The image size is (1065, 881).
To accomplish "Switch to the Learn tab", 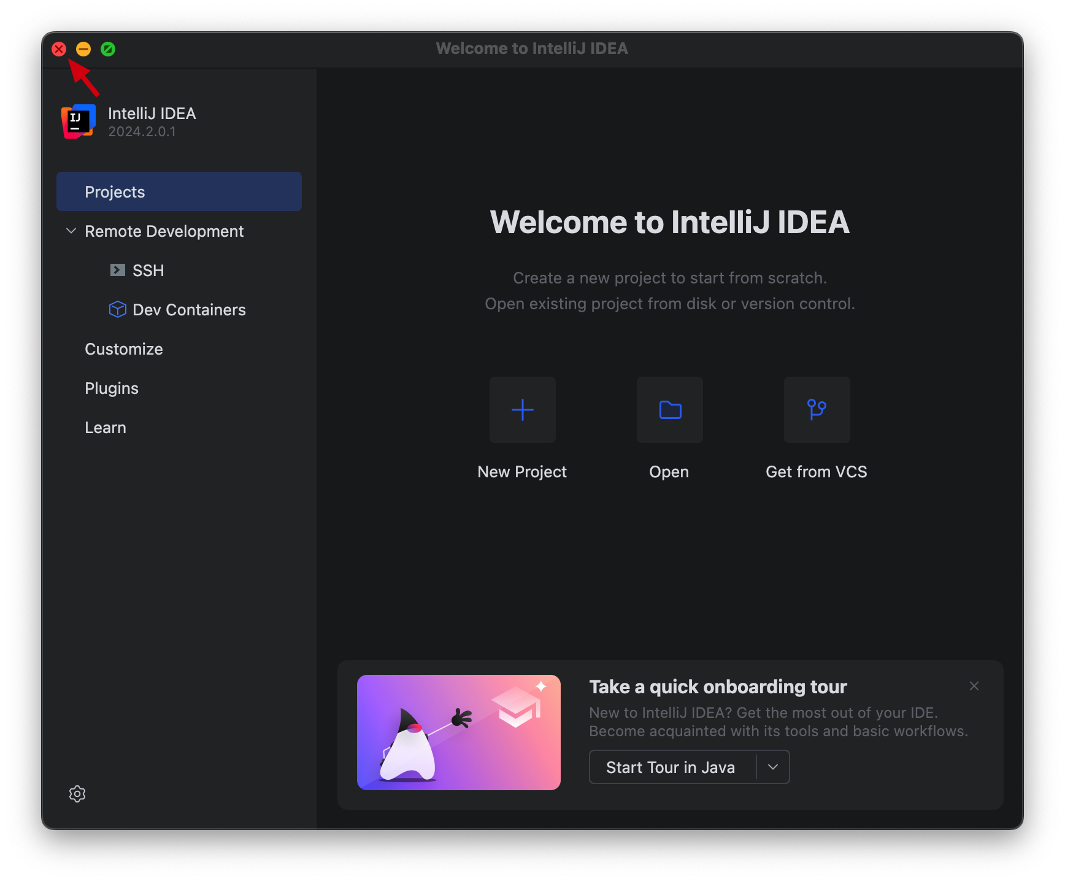I will coord(106,428).
